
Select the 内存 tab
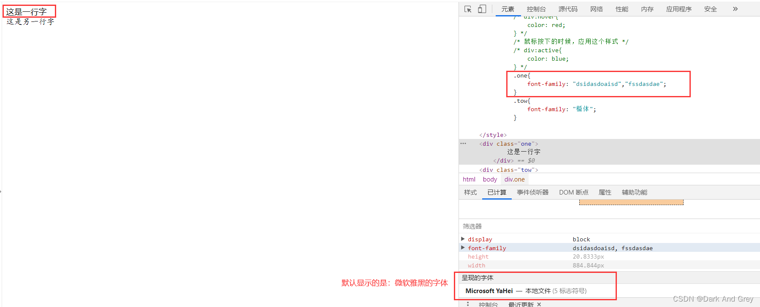click(647, 9)
